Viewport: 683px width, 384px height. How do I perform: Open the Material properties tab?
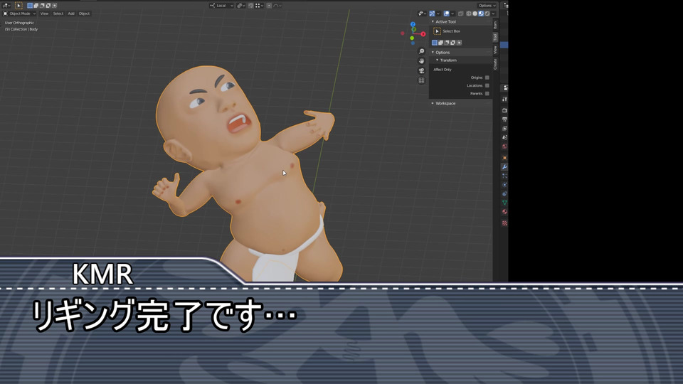point(504,212)
